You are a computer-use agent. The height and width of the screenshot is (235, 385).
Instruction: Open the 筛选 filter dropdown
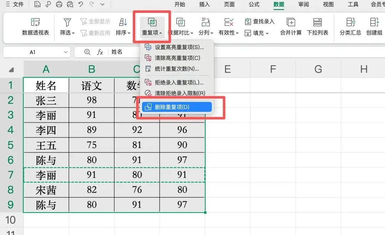coord(67,26)
